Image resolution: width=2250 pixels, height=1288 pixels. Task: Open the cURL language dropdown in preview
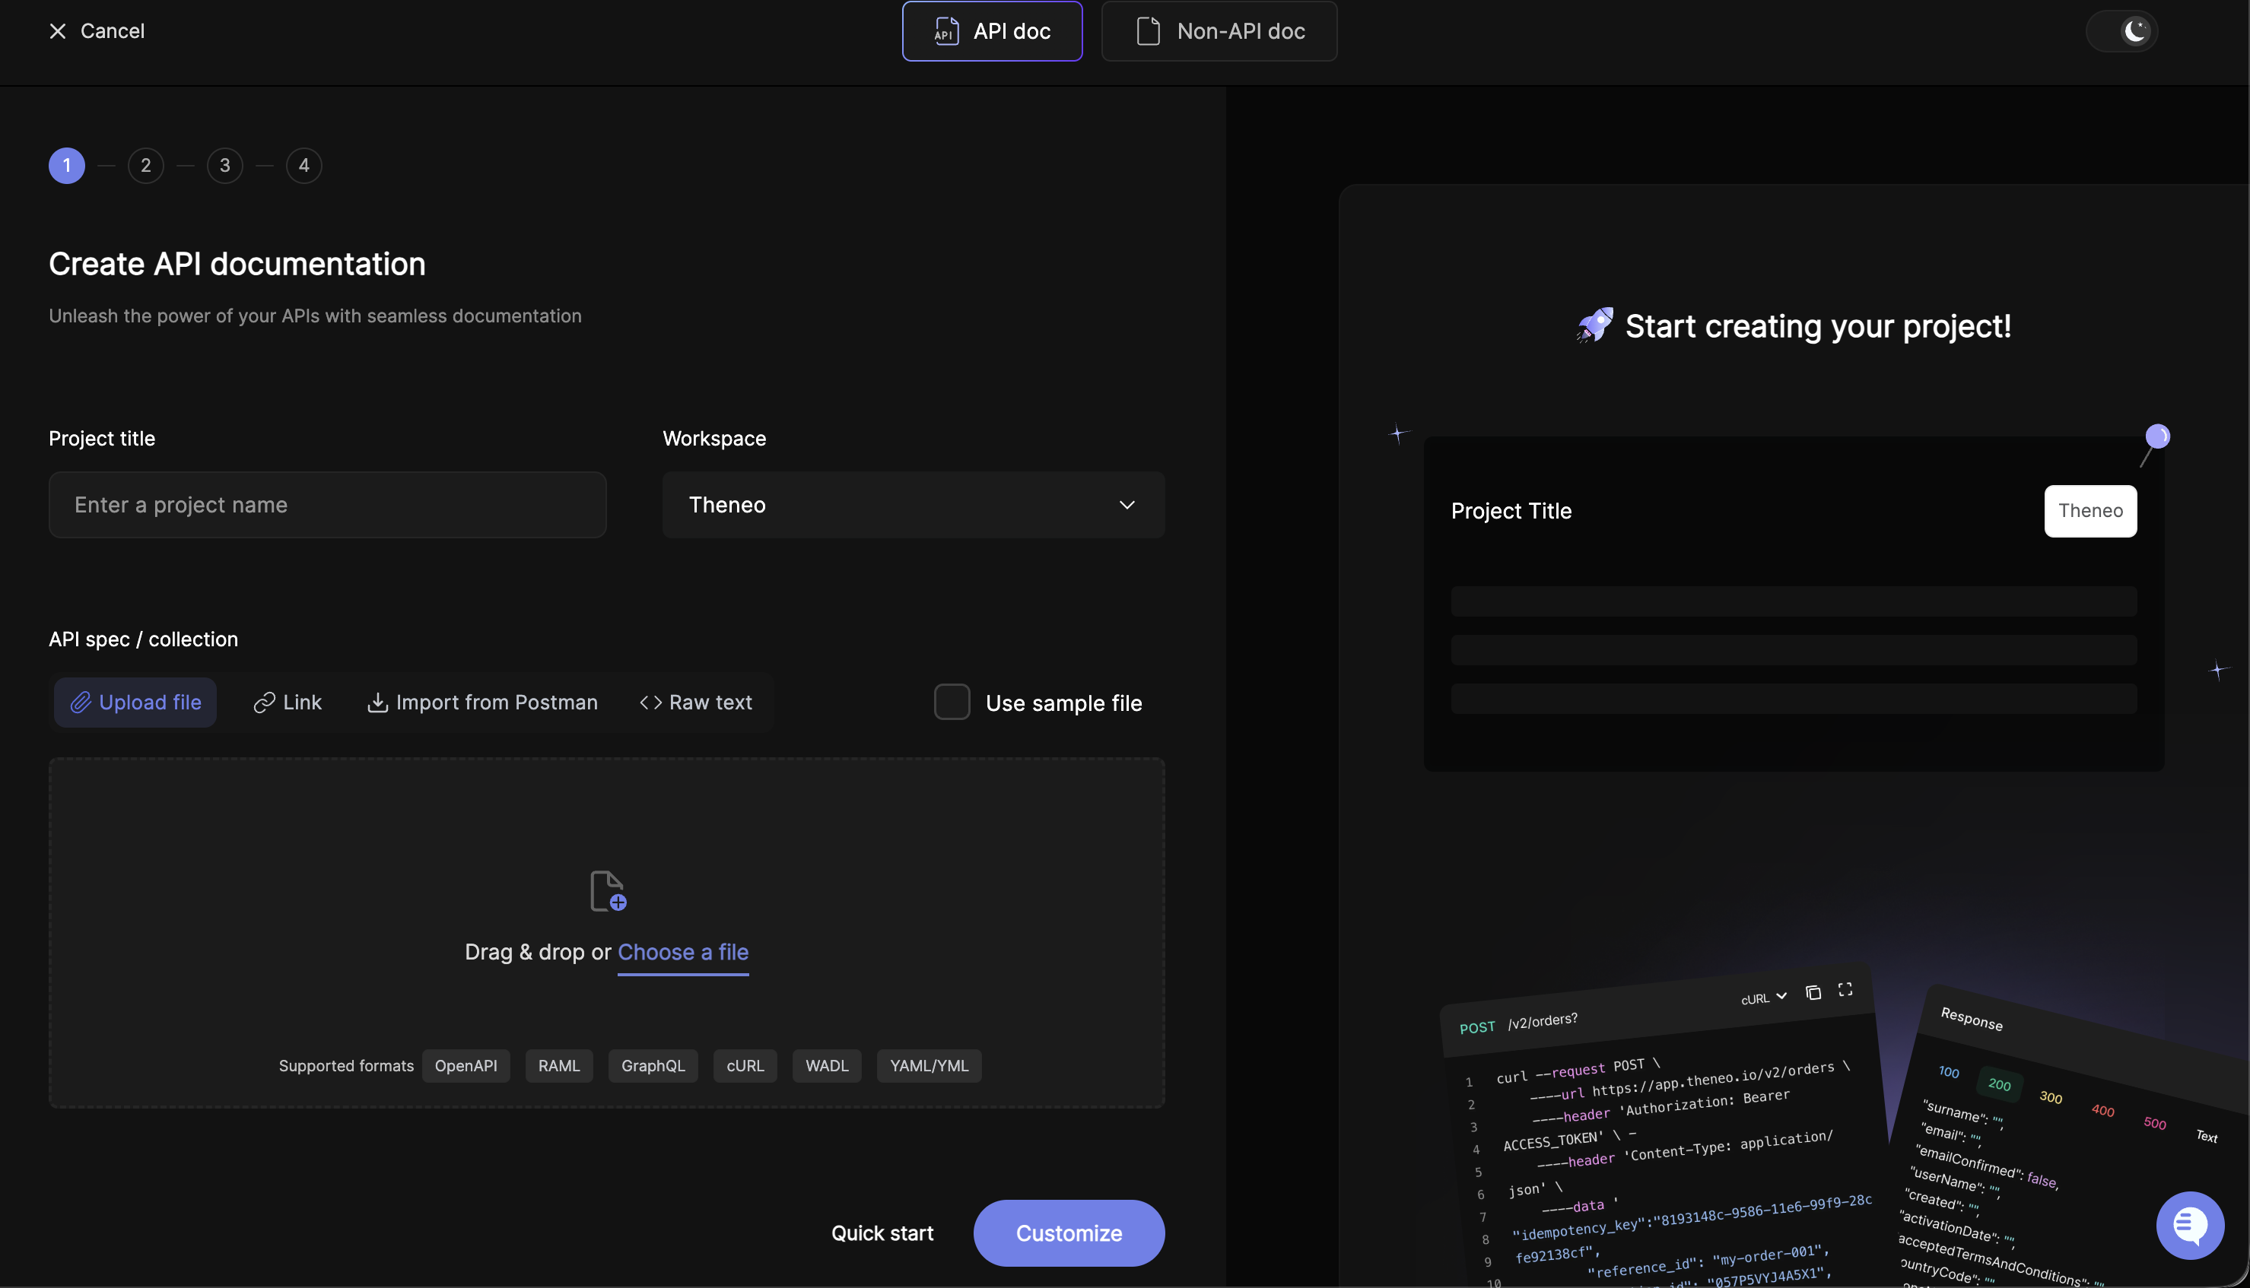point(1764,998)
